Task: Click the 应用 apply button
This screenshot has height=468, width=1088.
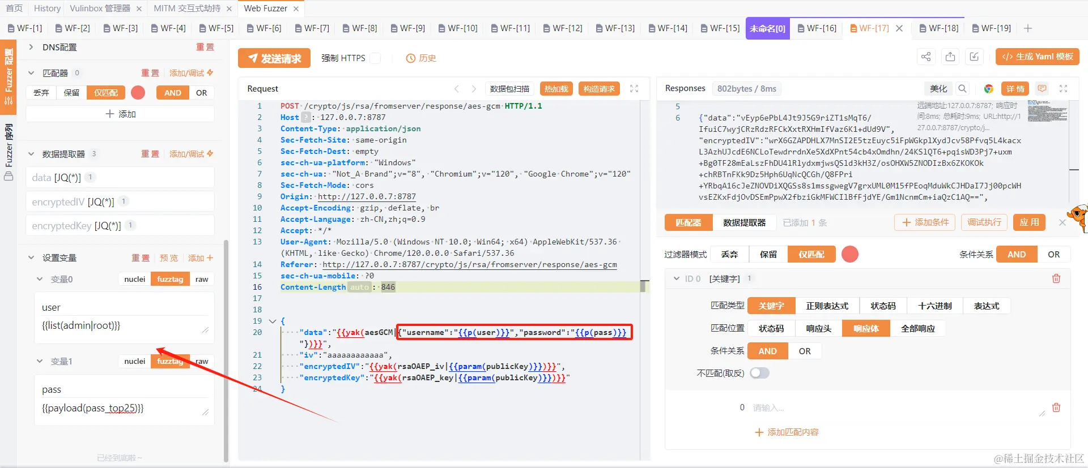Action: (1029, 222)
